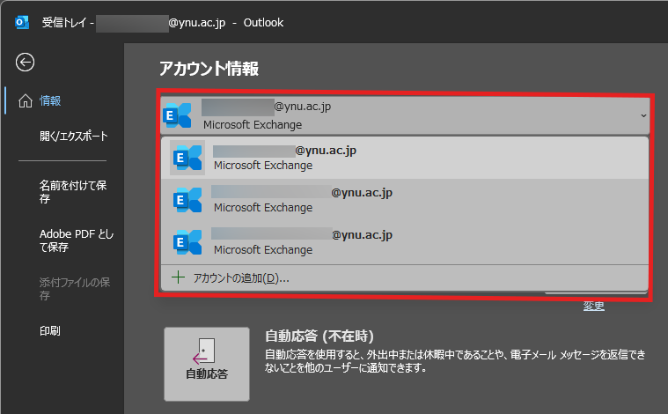Select 添付ファイルの保存 in the sidebar
668x414 pixels.
(75, 289)
